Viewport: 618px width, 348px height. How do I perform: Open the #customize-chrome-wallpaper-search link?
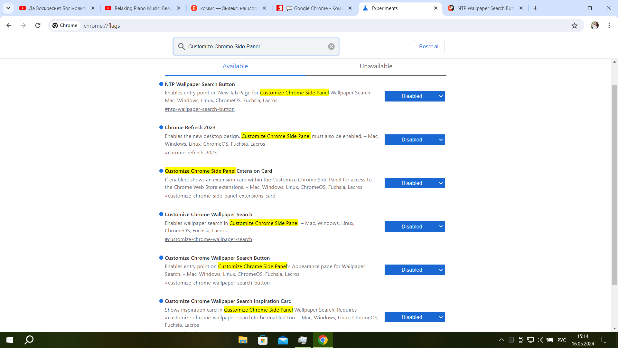(208, 239)
